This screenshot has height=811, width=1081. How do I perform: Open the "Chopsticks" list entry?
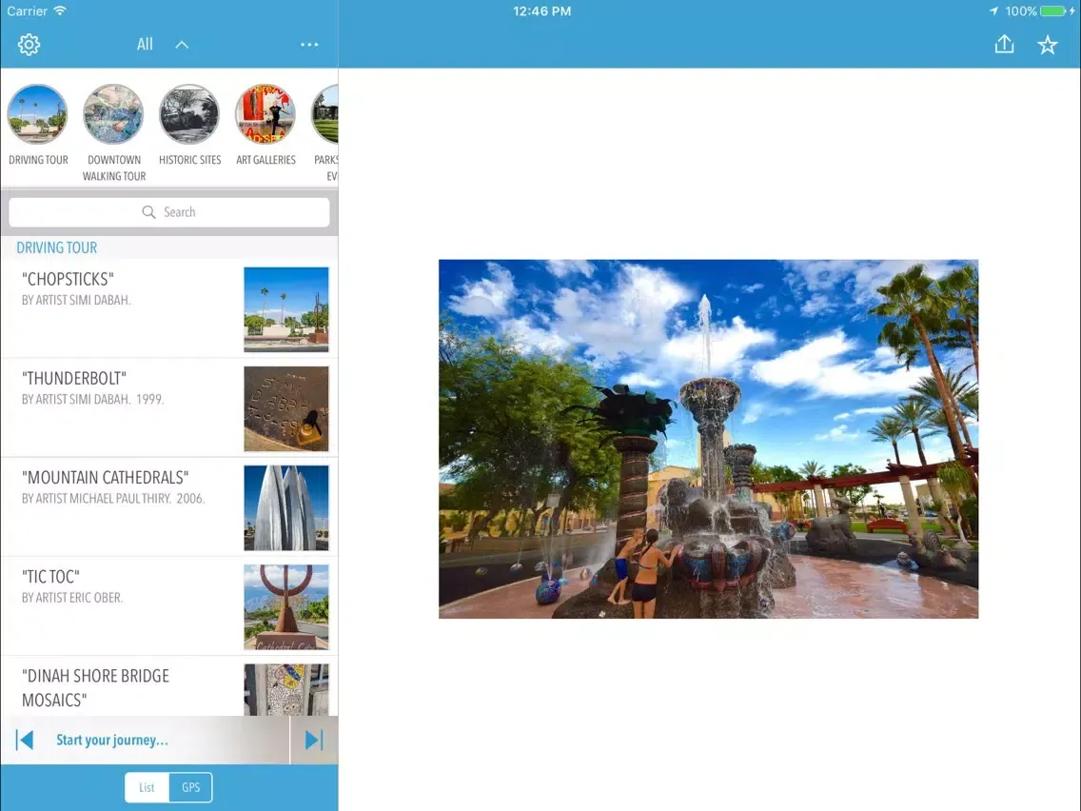[x=169, y=309]
